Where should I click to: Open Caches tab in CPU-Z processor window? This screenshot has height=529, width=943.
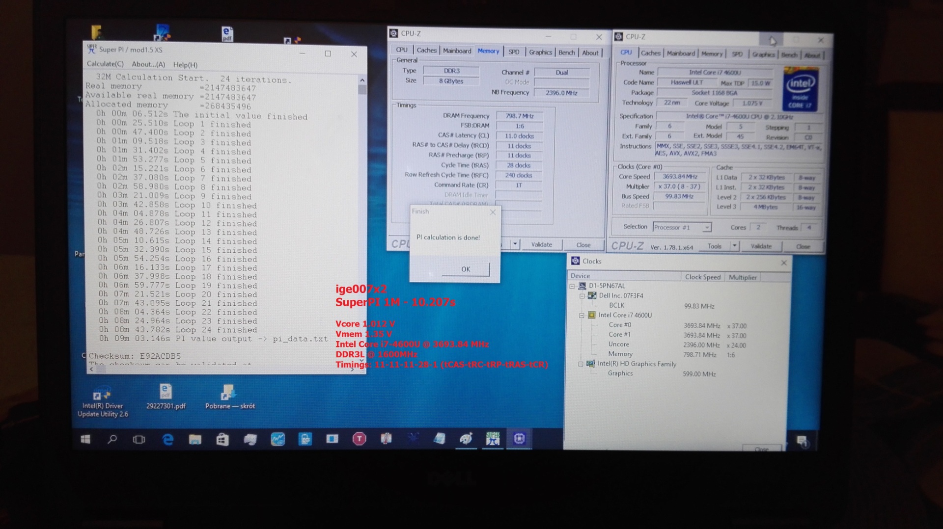pos(650,53)
